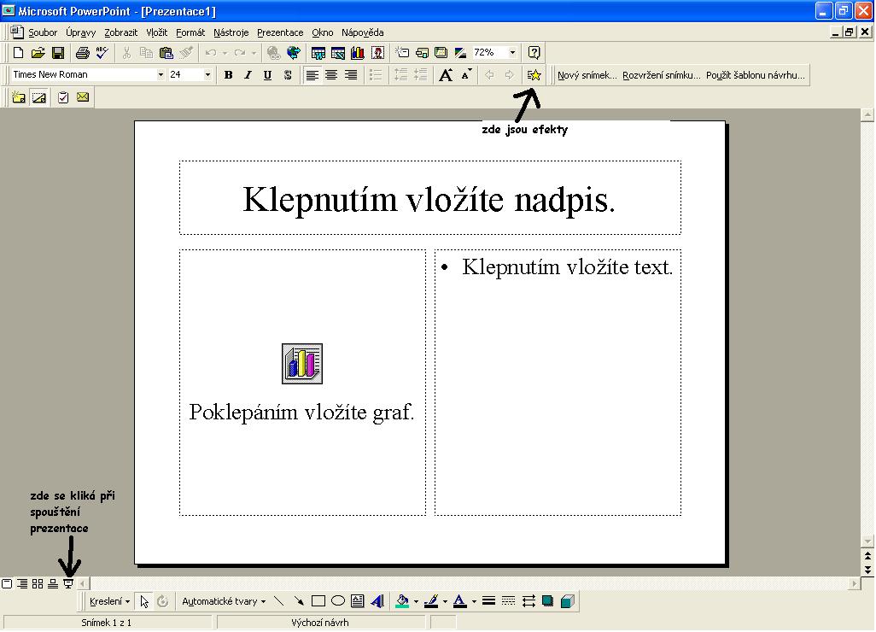Switch to slide sorter view

38,584
